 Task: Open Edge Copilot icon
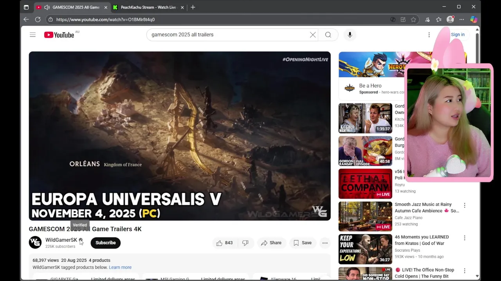point(474,20)
